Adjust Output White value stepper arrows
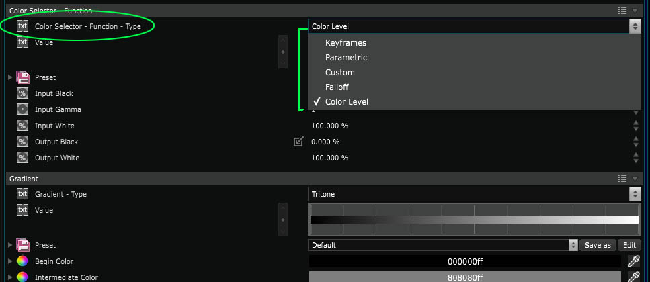 [635, 158]
